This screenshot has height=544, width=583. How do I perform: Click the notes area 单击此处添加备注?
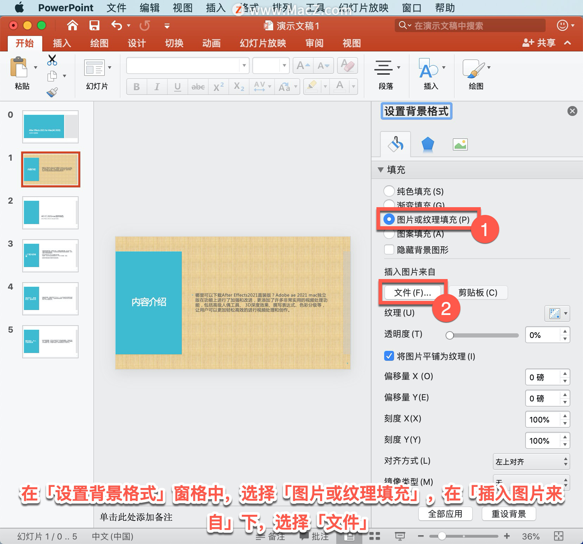click(x=136, y=517)
